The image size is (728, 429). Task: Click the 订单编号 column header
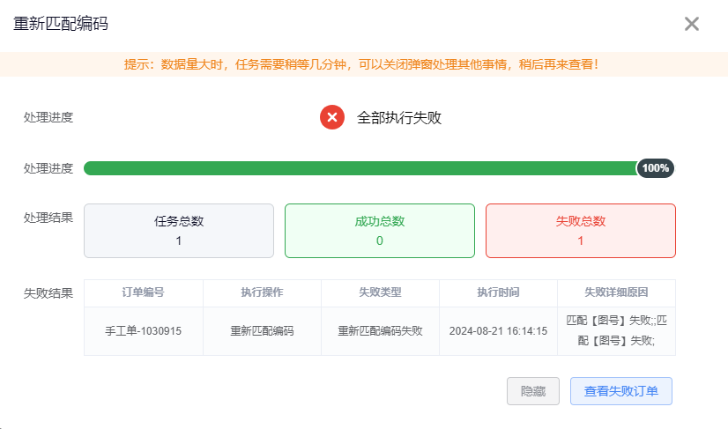(x=144, y=292)
